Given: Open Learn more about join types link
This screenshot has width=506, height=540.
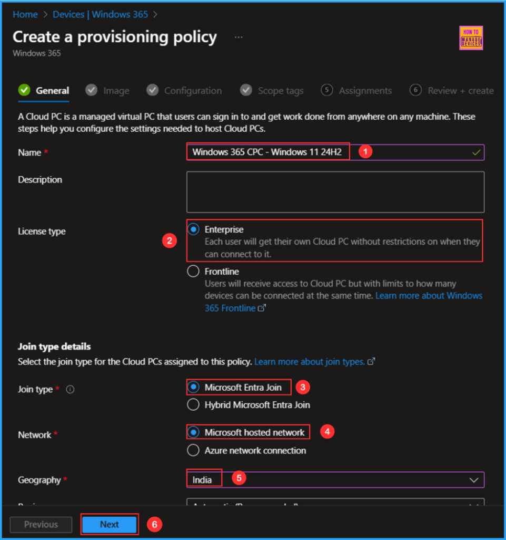Looking at the screenshot, I should pyautogui.click(x=310, y=362).
